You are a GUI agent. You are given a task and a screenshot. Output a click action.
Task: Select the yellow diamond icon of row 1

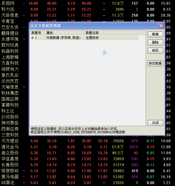tap(32, 38)
